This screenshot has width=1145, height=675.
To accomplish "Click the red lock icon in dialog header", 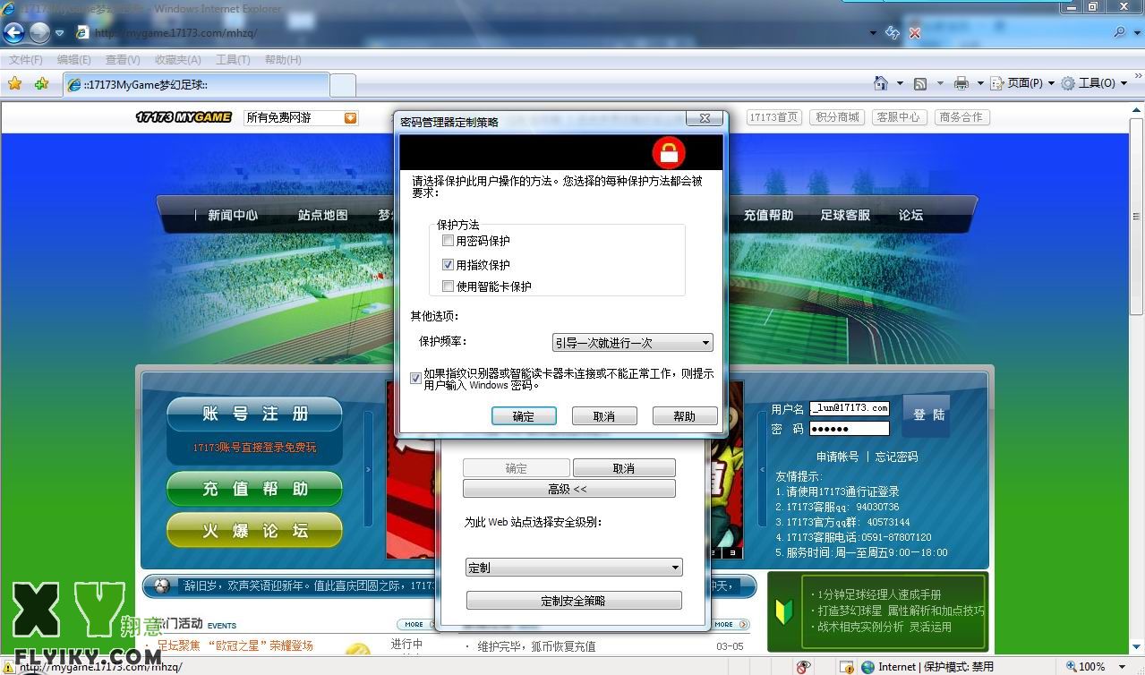I will pyautogui.click(x=668, y=153).
